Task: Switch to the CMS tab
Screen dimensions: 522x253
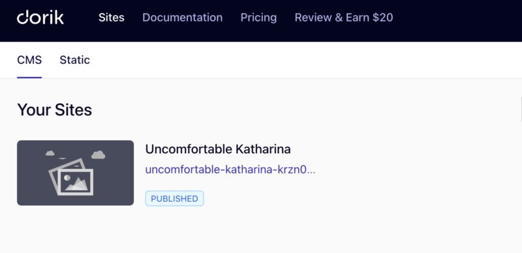Action: coord(29,60)
